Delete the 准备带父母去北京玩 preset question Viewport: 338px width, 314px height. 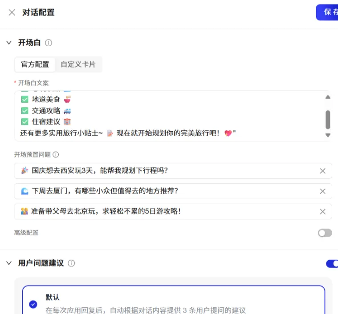click(x=323, y=212)
